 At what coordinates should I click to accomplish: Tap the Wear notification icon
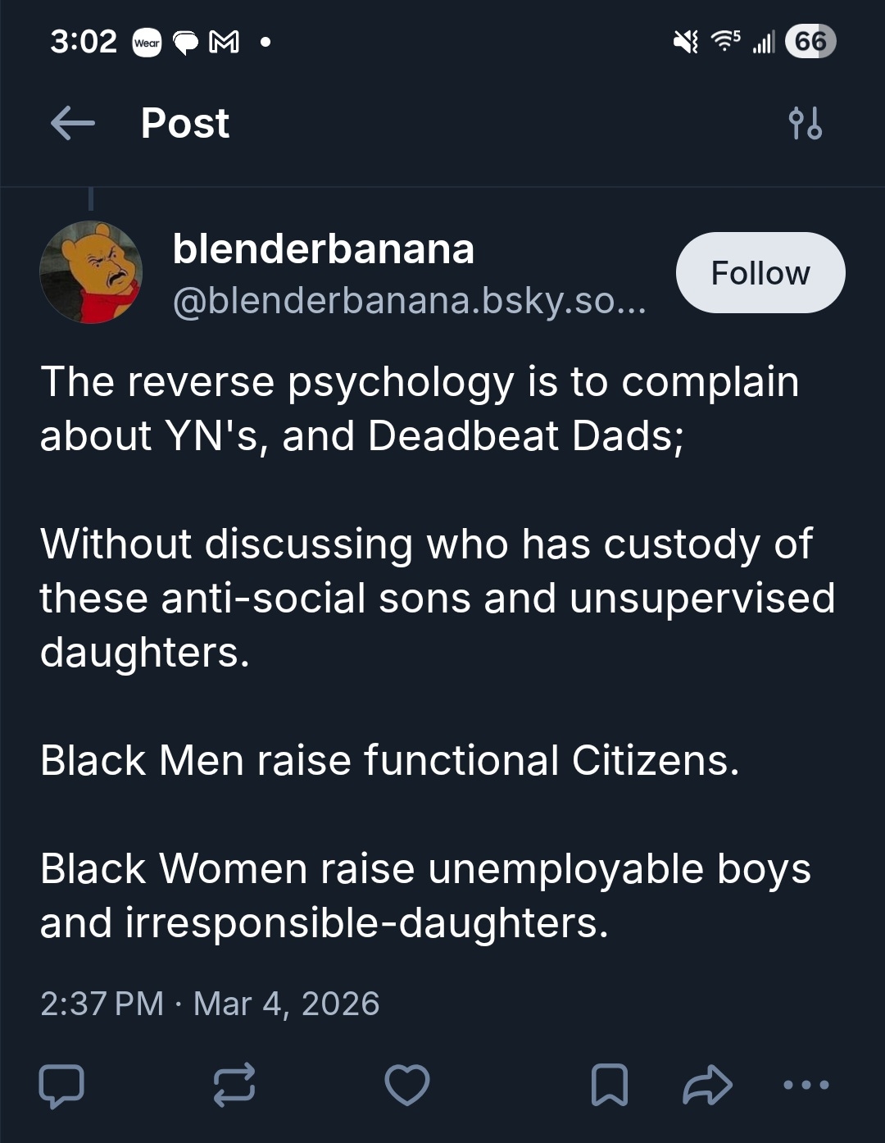147,43
